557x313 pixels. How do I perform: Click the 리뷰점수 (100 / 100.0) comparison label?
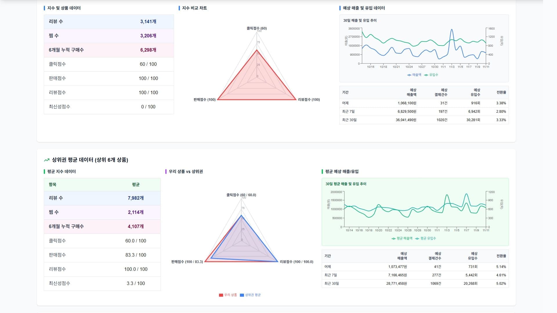coord(296,262)
